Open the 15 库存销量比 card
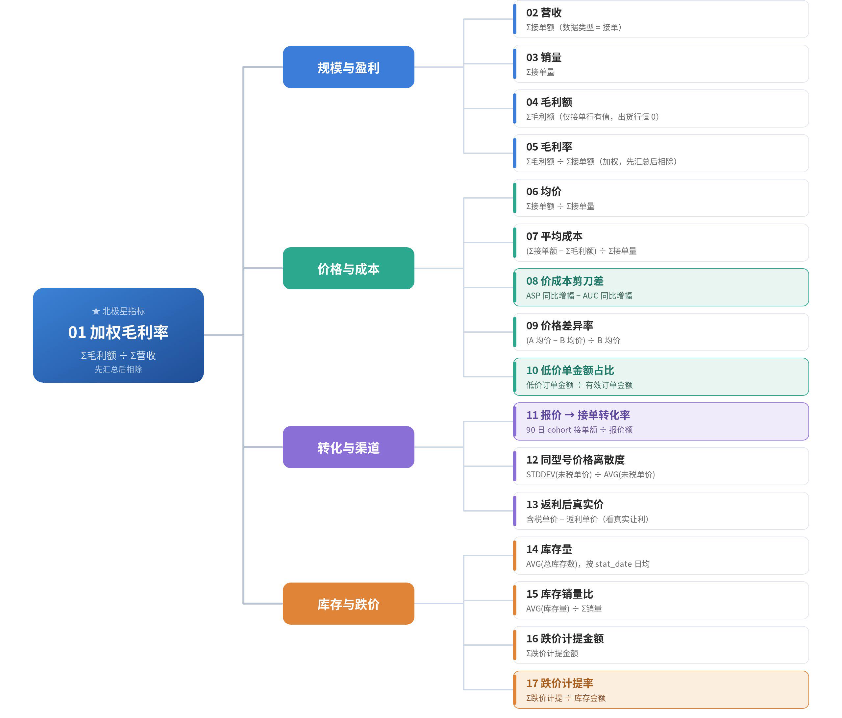The height and width of the screenshot is (718, 842). click(661, 600)
